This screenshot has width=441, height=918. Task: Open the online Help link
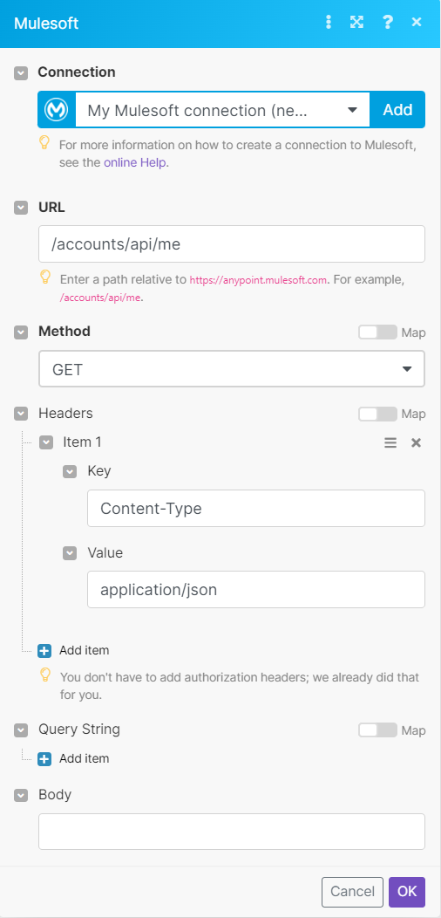(136, 163)
